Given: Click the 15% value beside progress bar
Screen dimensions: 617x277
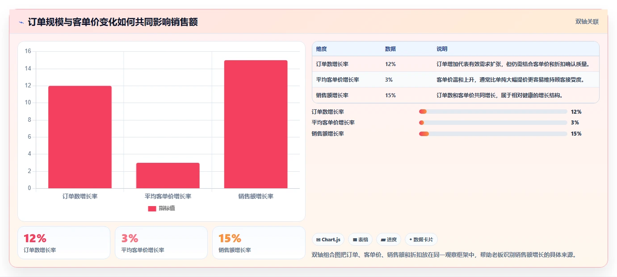Looking at the screenshot, I should click(576, 134).
